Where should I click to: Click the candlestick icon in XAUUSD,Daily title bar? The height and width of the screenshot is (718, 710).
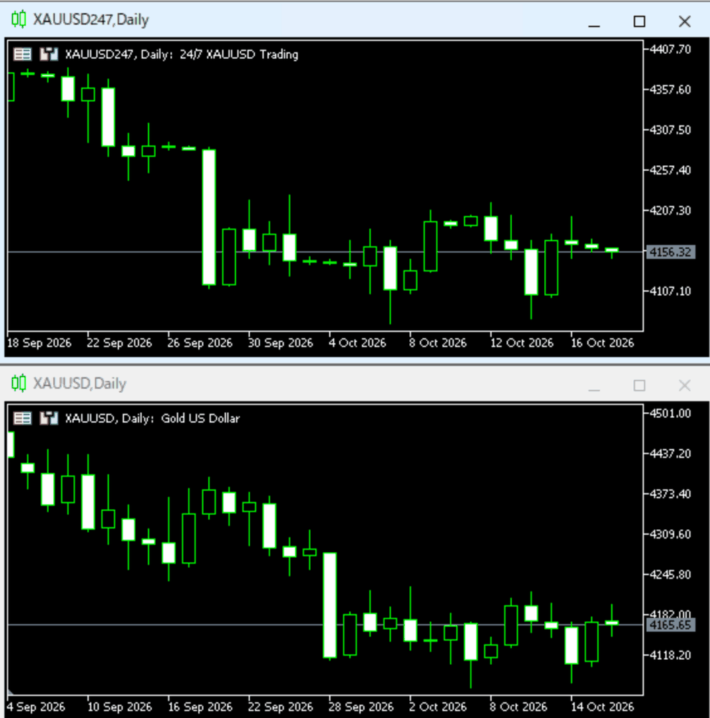click(x=19, y=383)
